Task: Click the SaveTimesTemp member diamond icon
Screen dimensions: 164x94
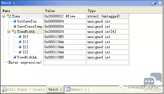Action: pos(15,26)
